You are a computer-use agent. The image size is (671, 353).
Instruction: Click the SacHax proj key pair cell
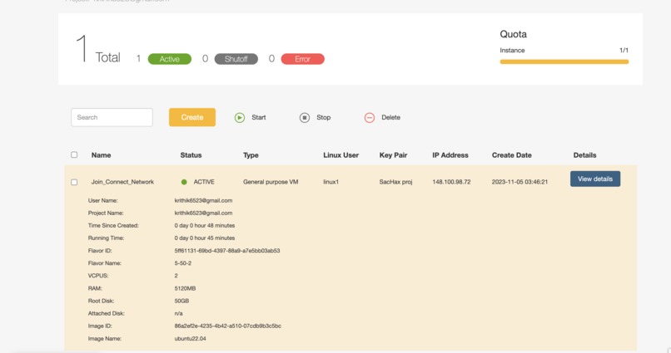[x=395, y=182]
